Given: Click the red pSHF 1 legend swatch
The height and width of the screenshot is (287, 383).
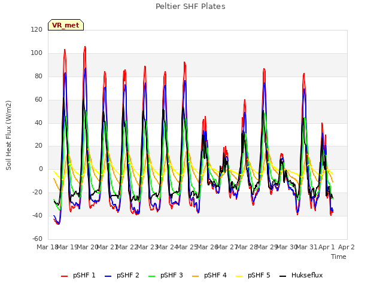Looking at the screenshot, I should pyautogui.click(x=64, y=276).
